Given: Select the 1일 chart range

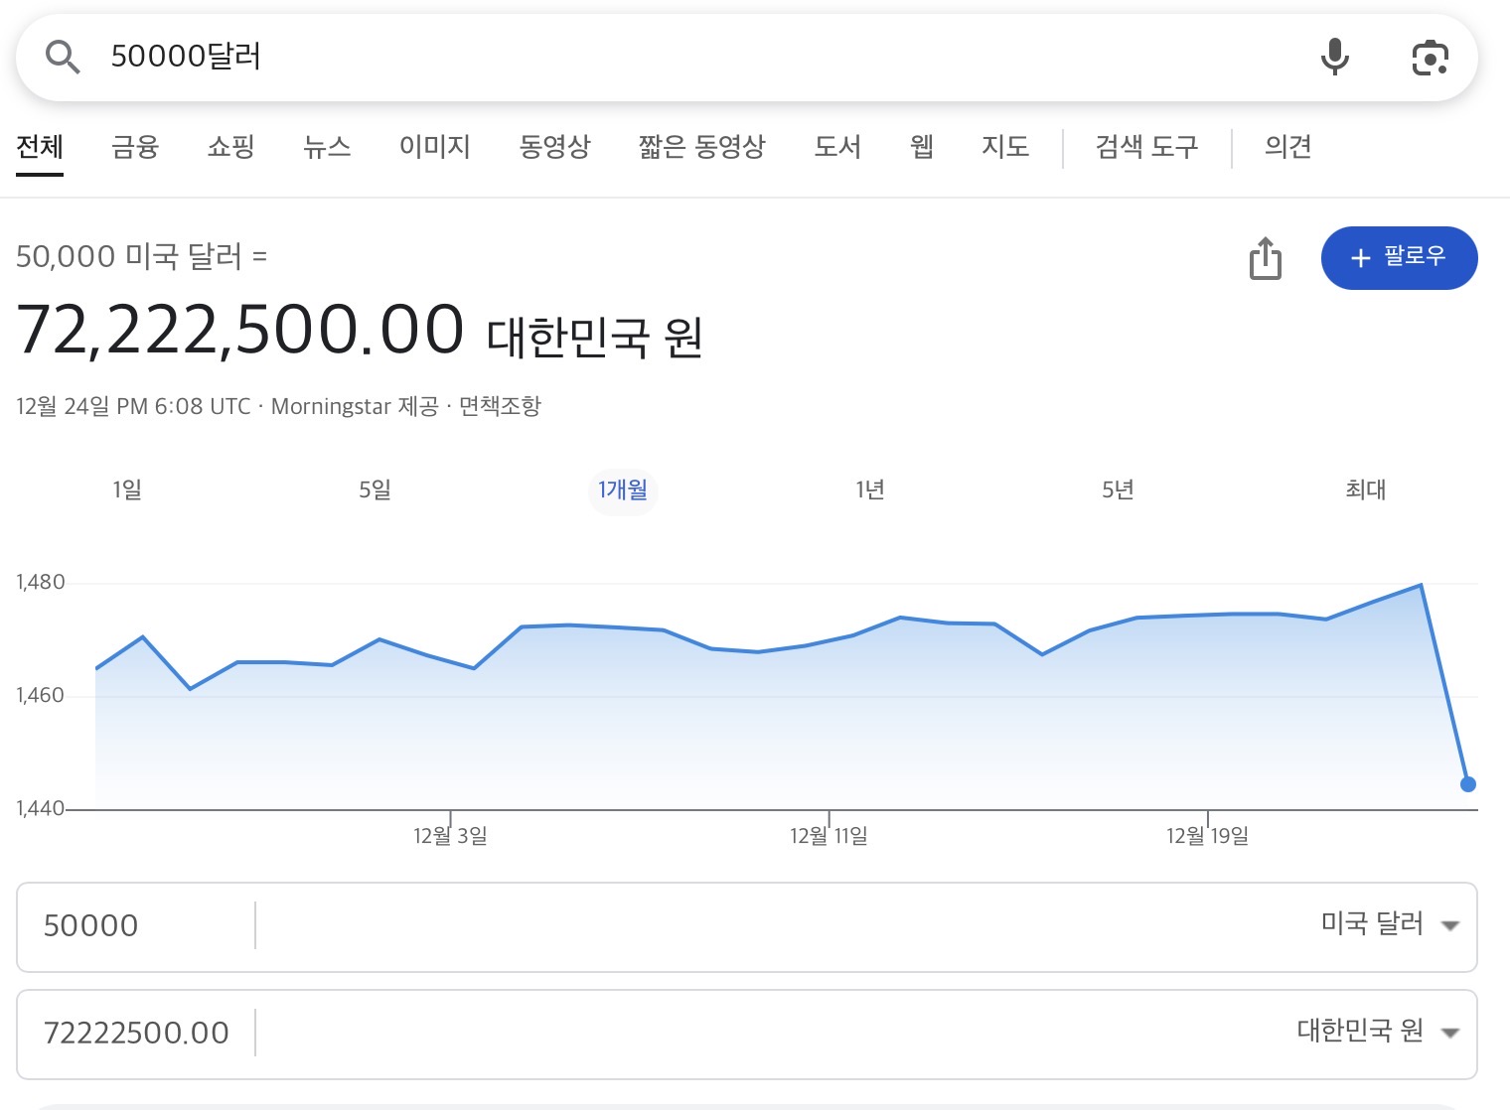Looking at the screenshot, I should pyautogui.click(x=127, y=489).
